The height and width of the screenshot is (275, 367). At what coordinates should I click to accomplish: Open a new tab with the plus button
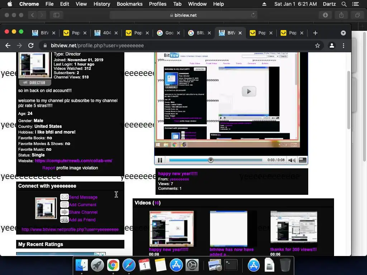pyautogui.click(x=315, y=33)
